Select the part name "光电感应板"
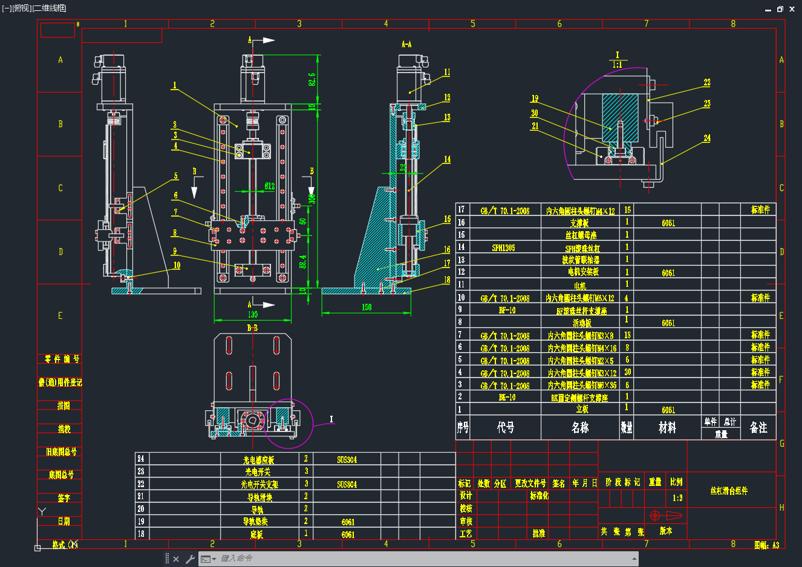 (258, 460)
